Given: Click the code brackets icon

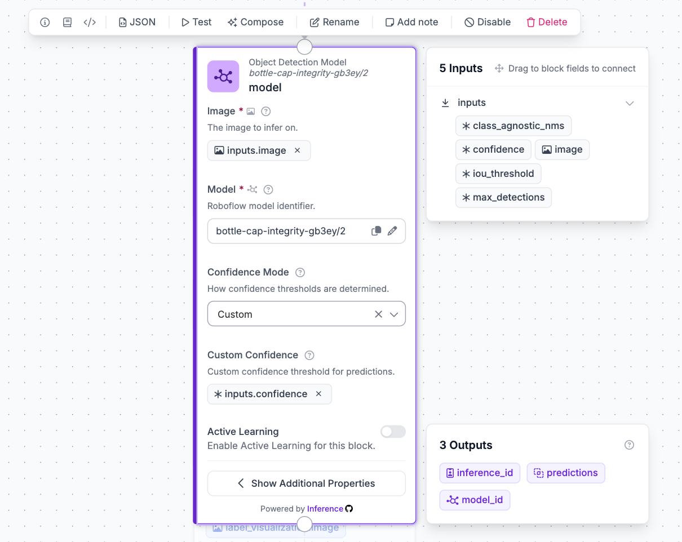Looking at the screenshot, I should [x=90, y=23].
